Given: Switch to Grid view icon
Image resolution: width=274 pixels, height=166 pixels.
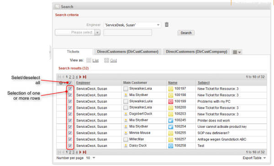Looking at the screenshot, I should tap(106, 60).
